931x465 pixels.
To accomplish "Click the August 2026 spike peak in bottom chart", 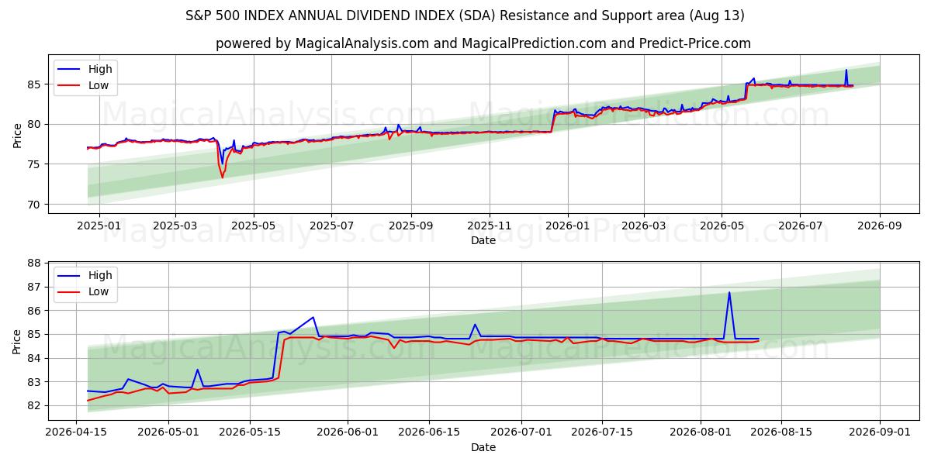I will (729, 293).
